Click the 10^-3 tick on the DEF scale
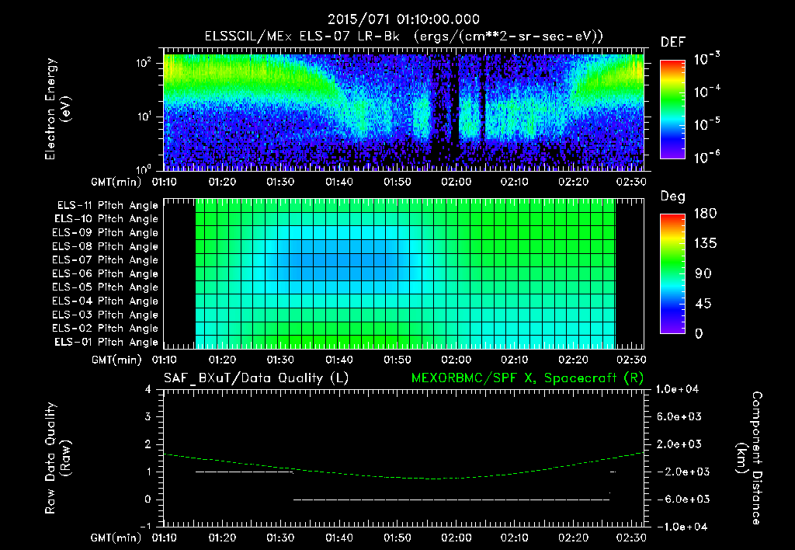The image size is (795, 550). [706, 59]
